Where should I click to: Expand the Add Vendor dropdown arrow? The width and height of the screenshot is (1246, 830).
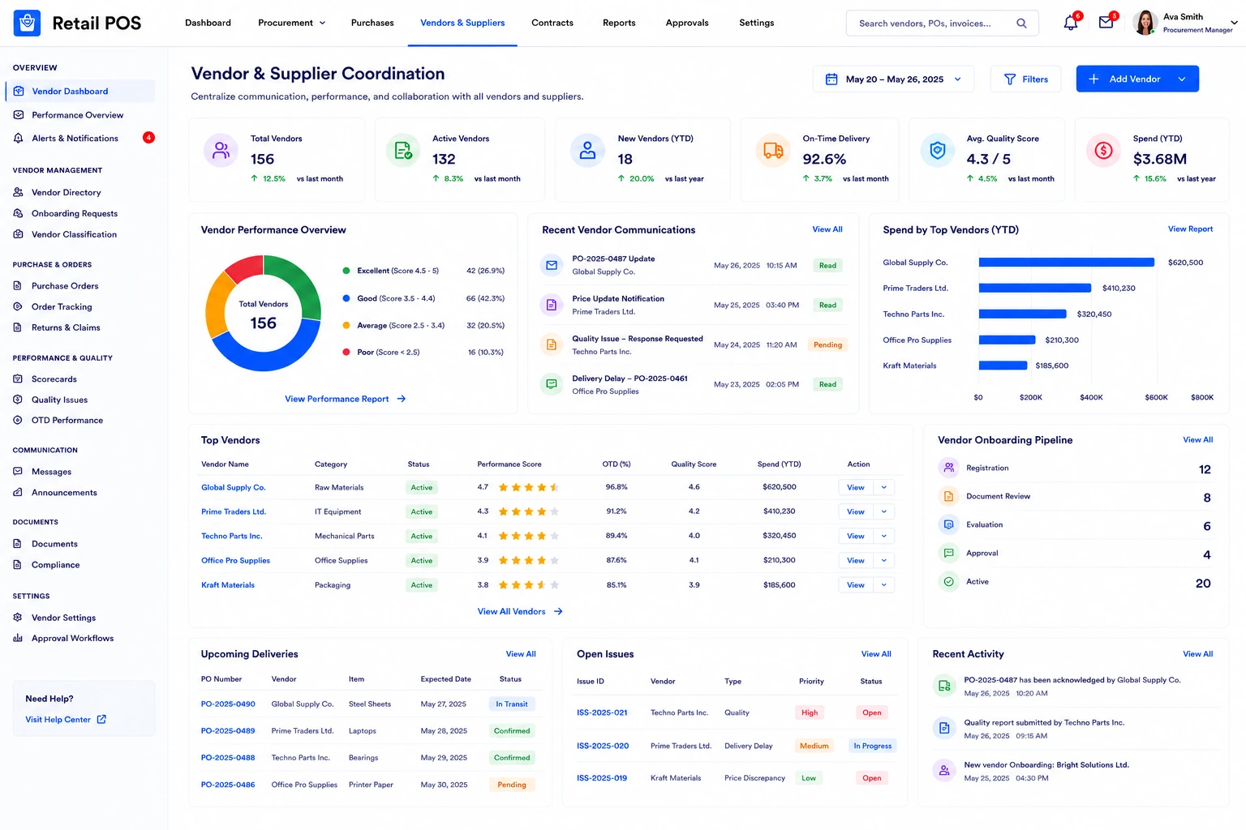click(1182, 79)
